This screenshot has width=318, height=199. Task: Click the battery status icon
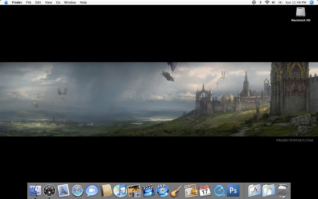click(x=280, y=2)
